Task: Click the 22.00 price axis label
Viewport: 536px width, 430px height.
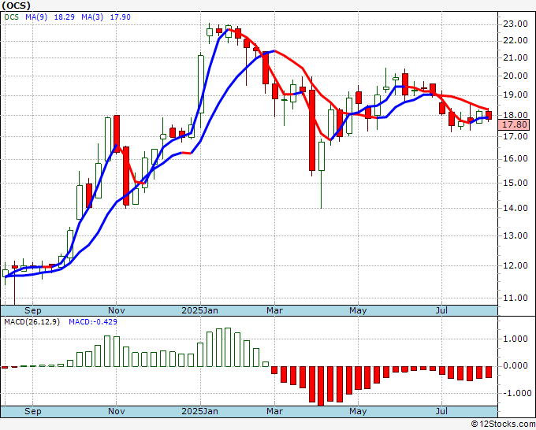Action: coord(515,41)
